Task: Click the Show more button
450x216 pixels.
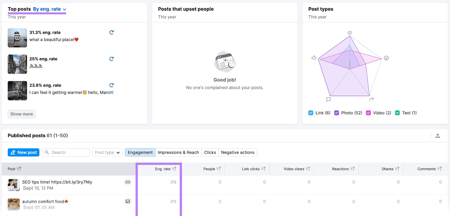Action: (x=22, y=114)
